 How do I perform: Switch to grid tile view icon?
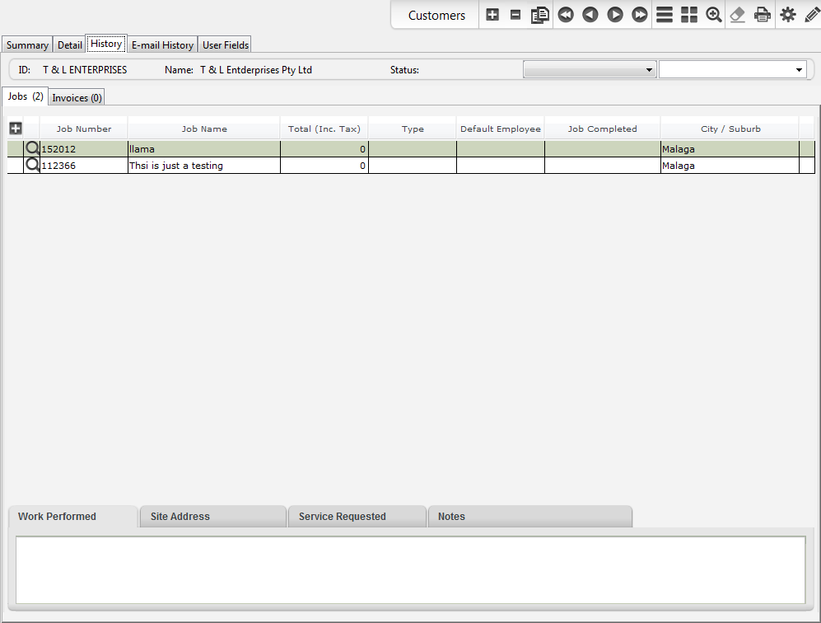(689, 15)
